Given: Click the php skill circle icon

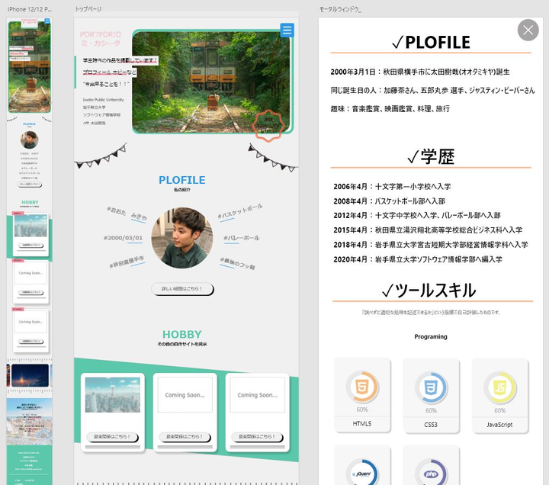Looking at the screenshot, I should click(x=431, y=474).
